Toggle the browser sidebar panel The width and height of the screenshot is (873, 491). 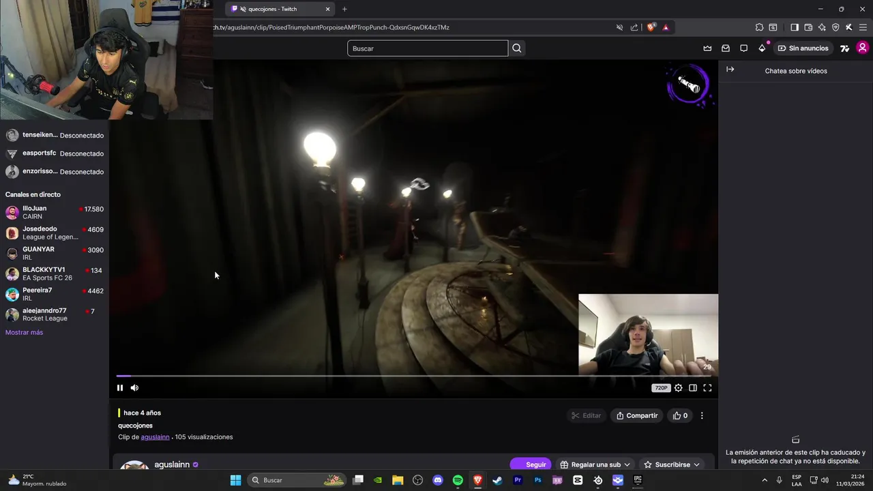coord(795,27)
